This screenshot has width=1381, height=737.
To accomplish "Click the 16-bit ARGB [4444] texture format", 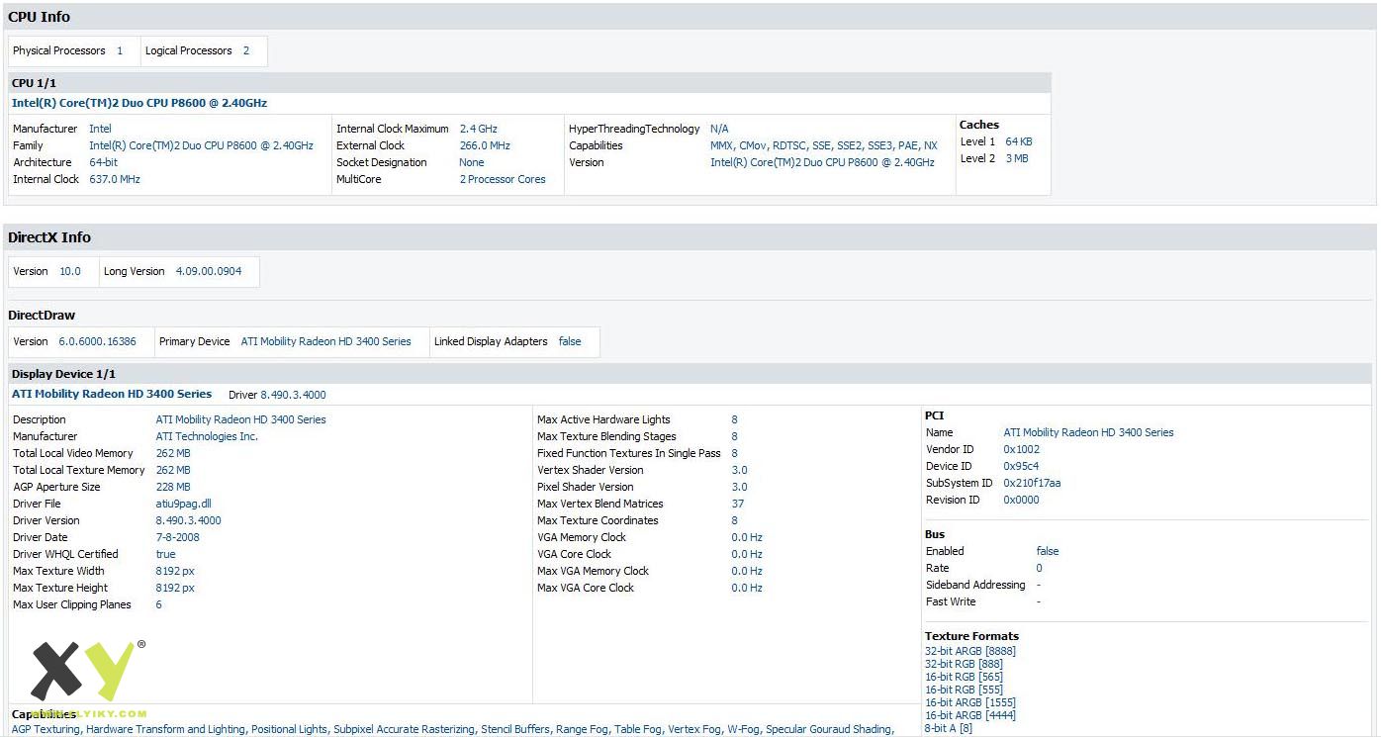I will pos(970,715).
